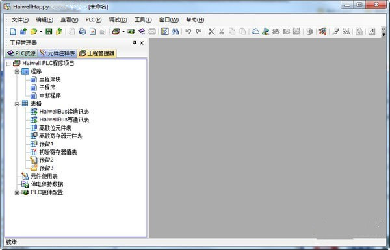This screenshot has width=390, height=250.
Task: Select HaiwellBus读通讯表 tree item
Action: [64, 112]
